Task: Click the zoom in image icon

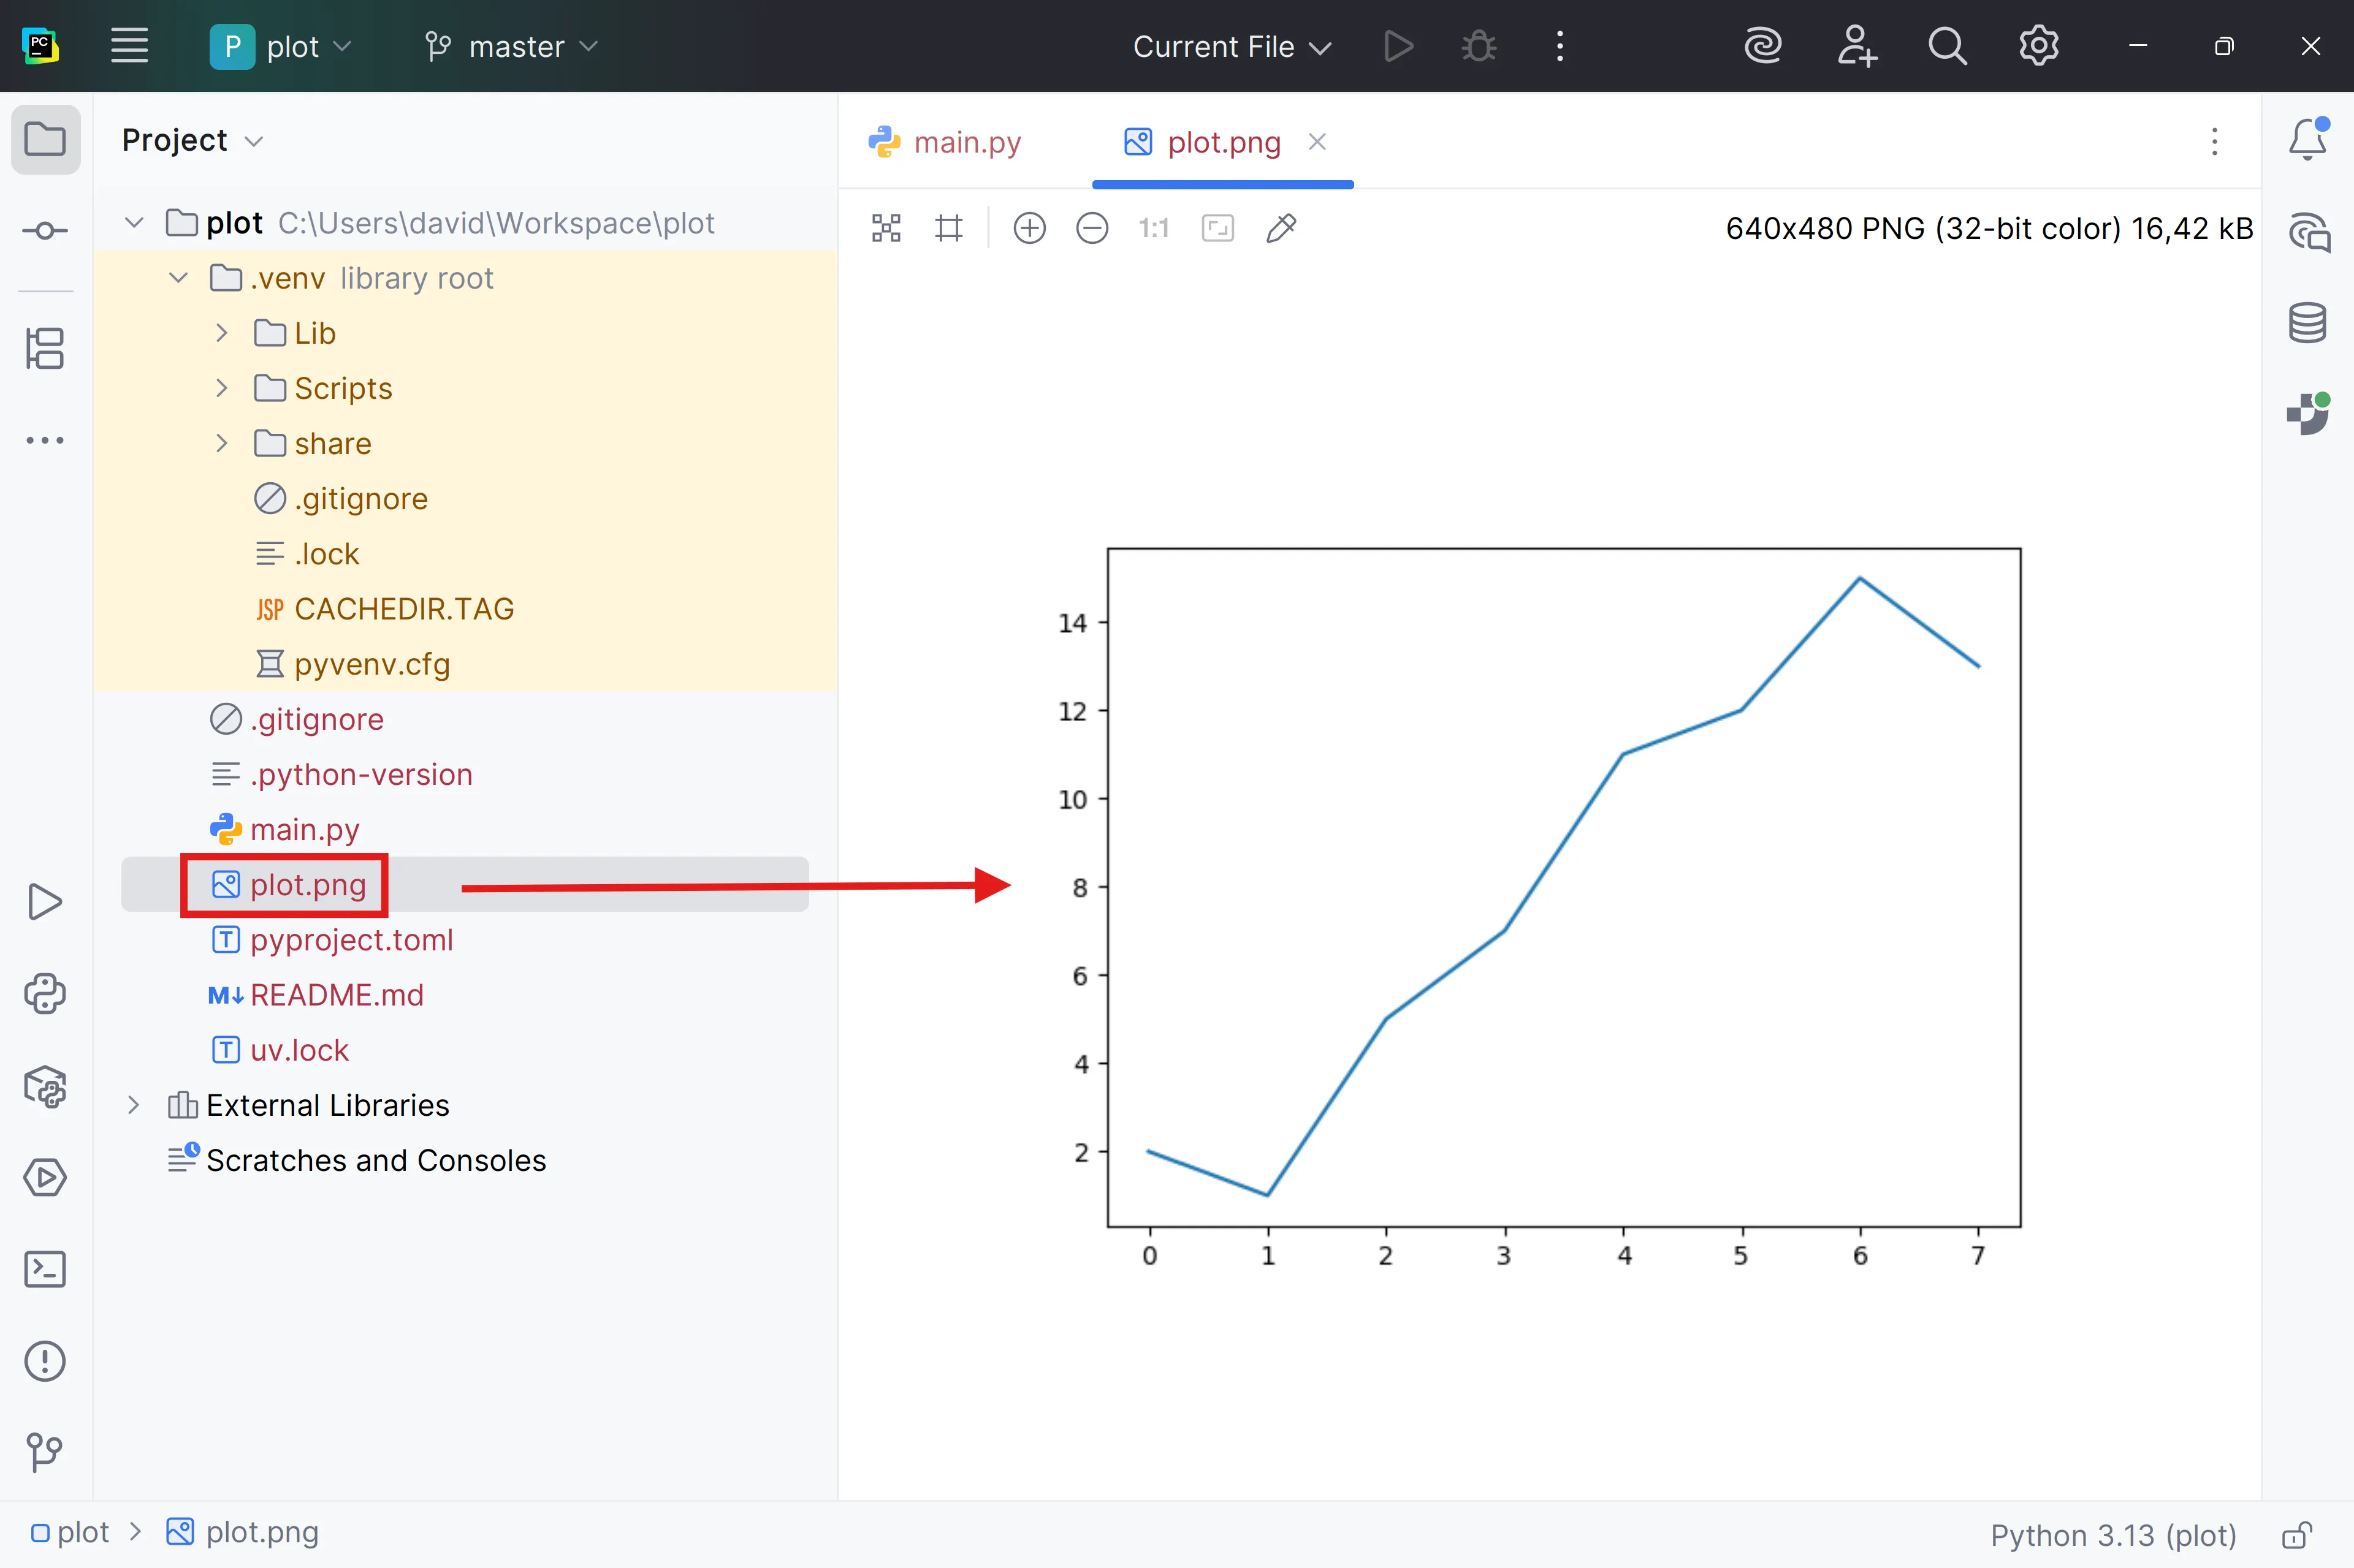Action: coord(1029,228)
